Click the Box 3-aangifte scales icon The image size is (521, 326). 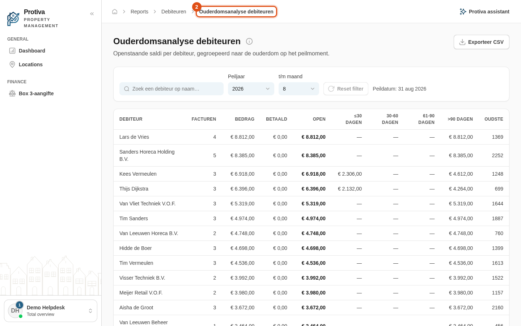pos(12,93)
